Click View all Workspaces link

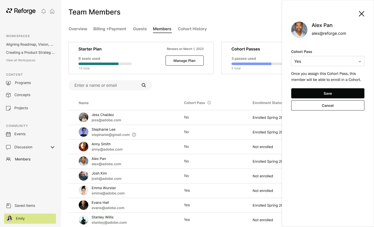[x=21, y=60]
